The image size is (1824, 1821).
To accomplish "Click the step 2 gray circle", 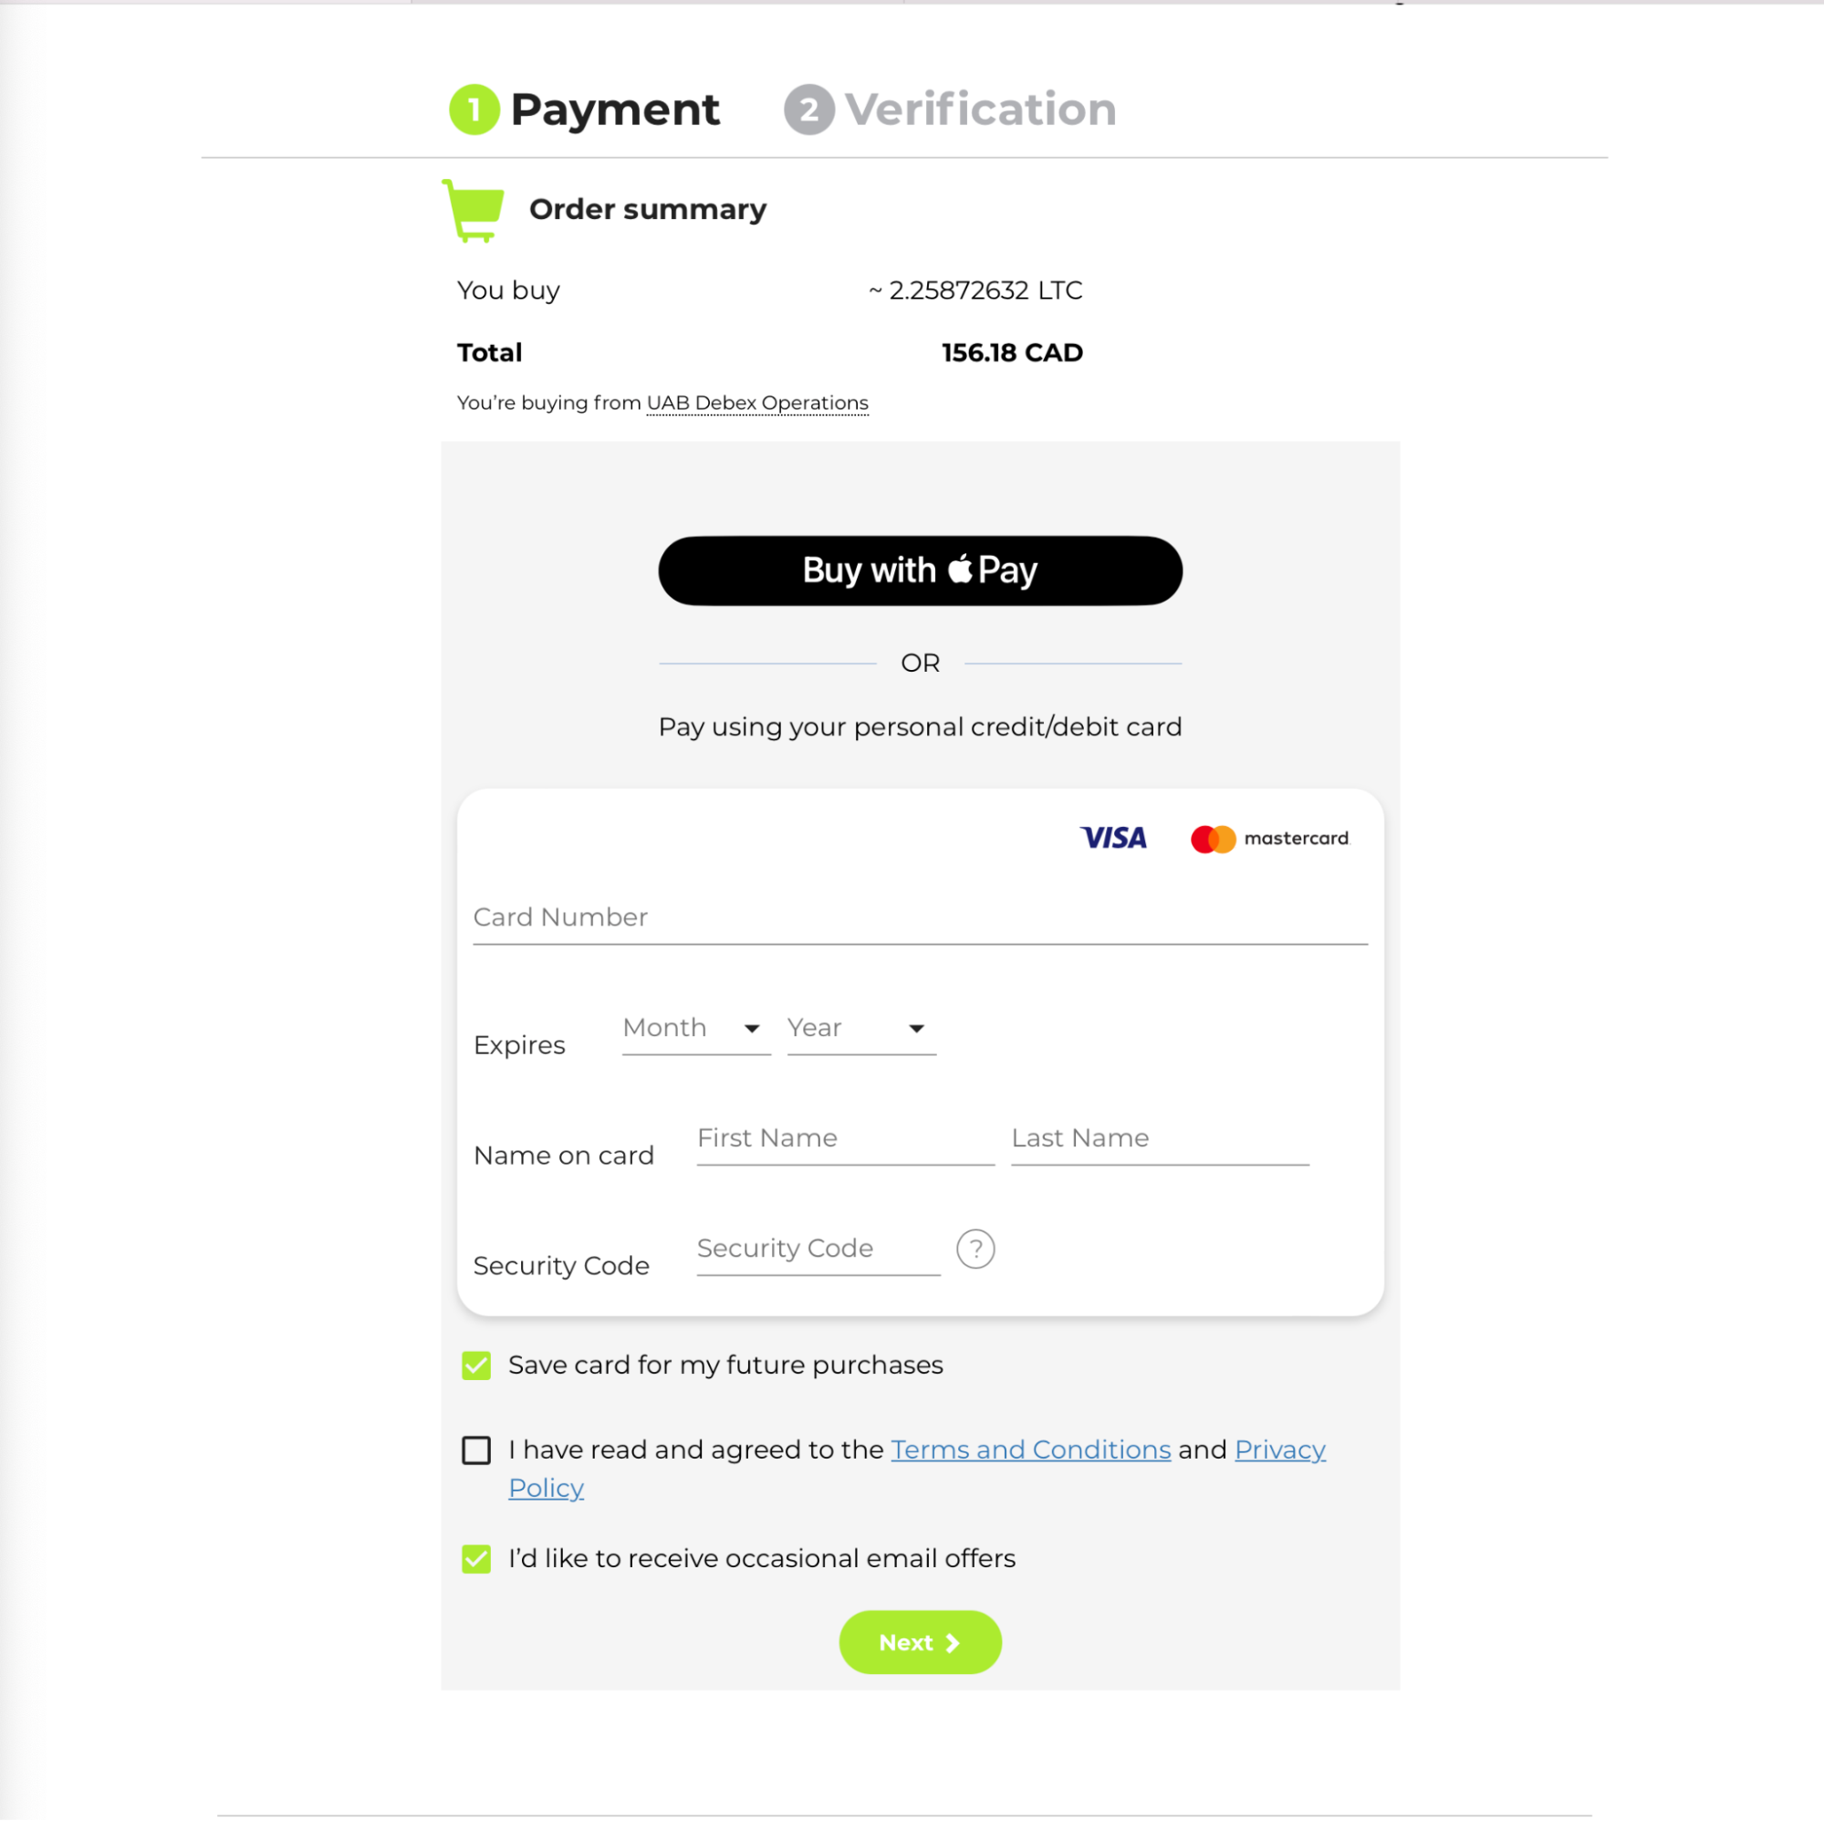I will 809,110.
